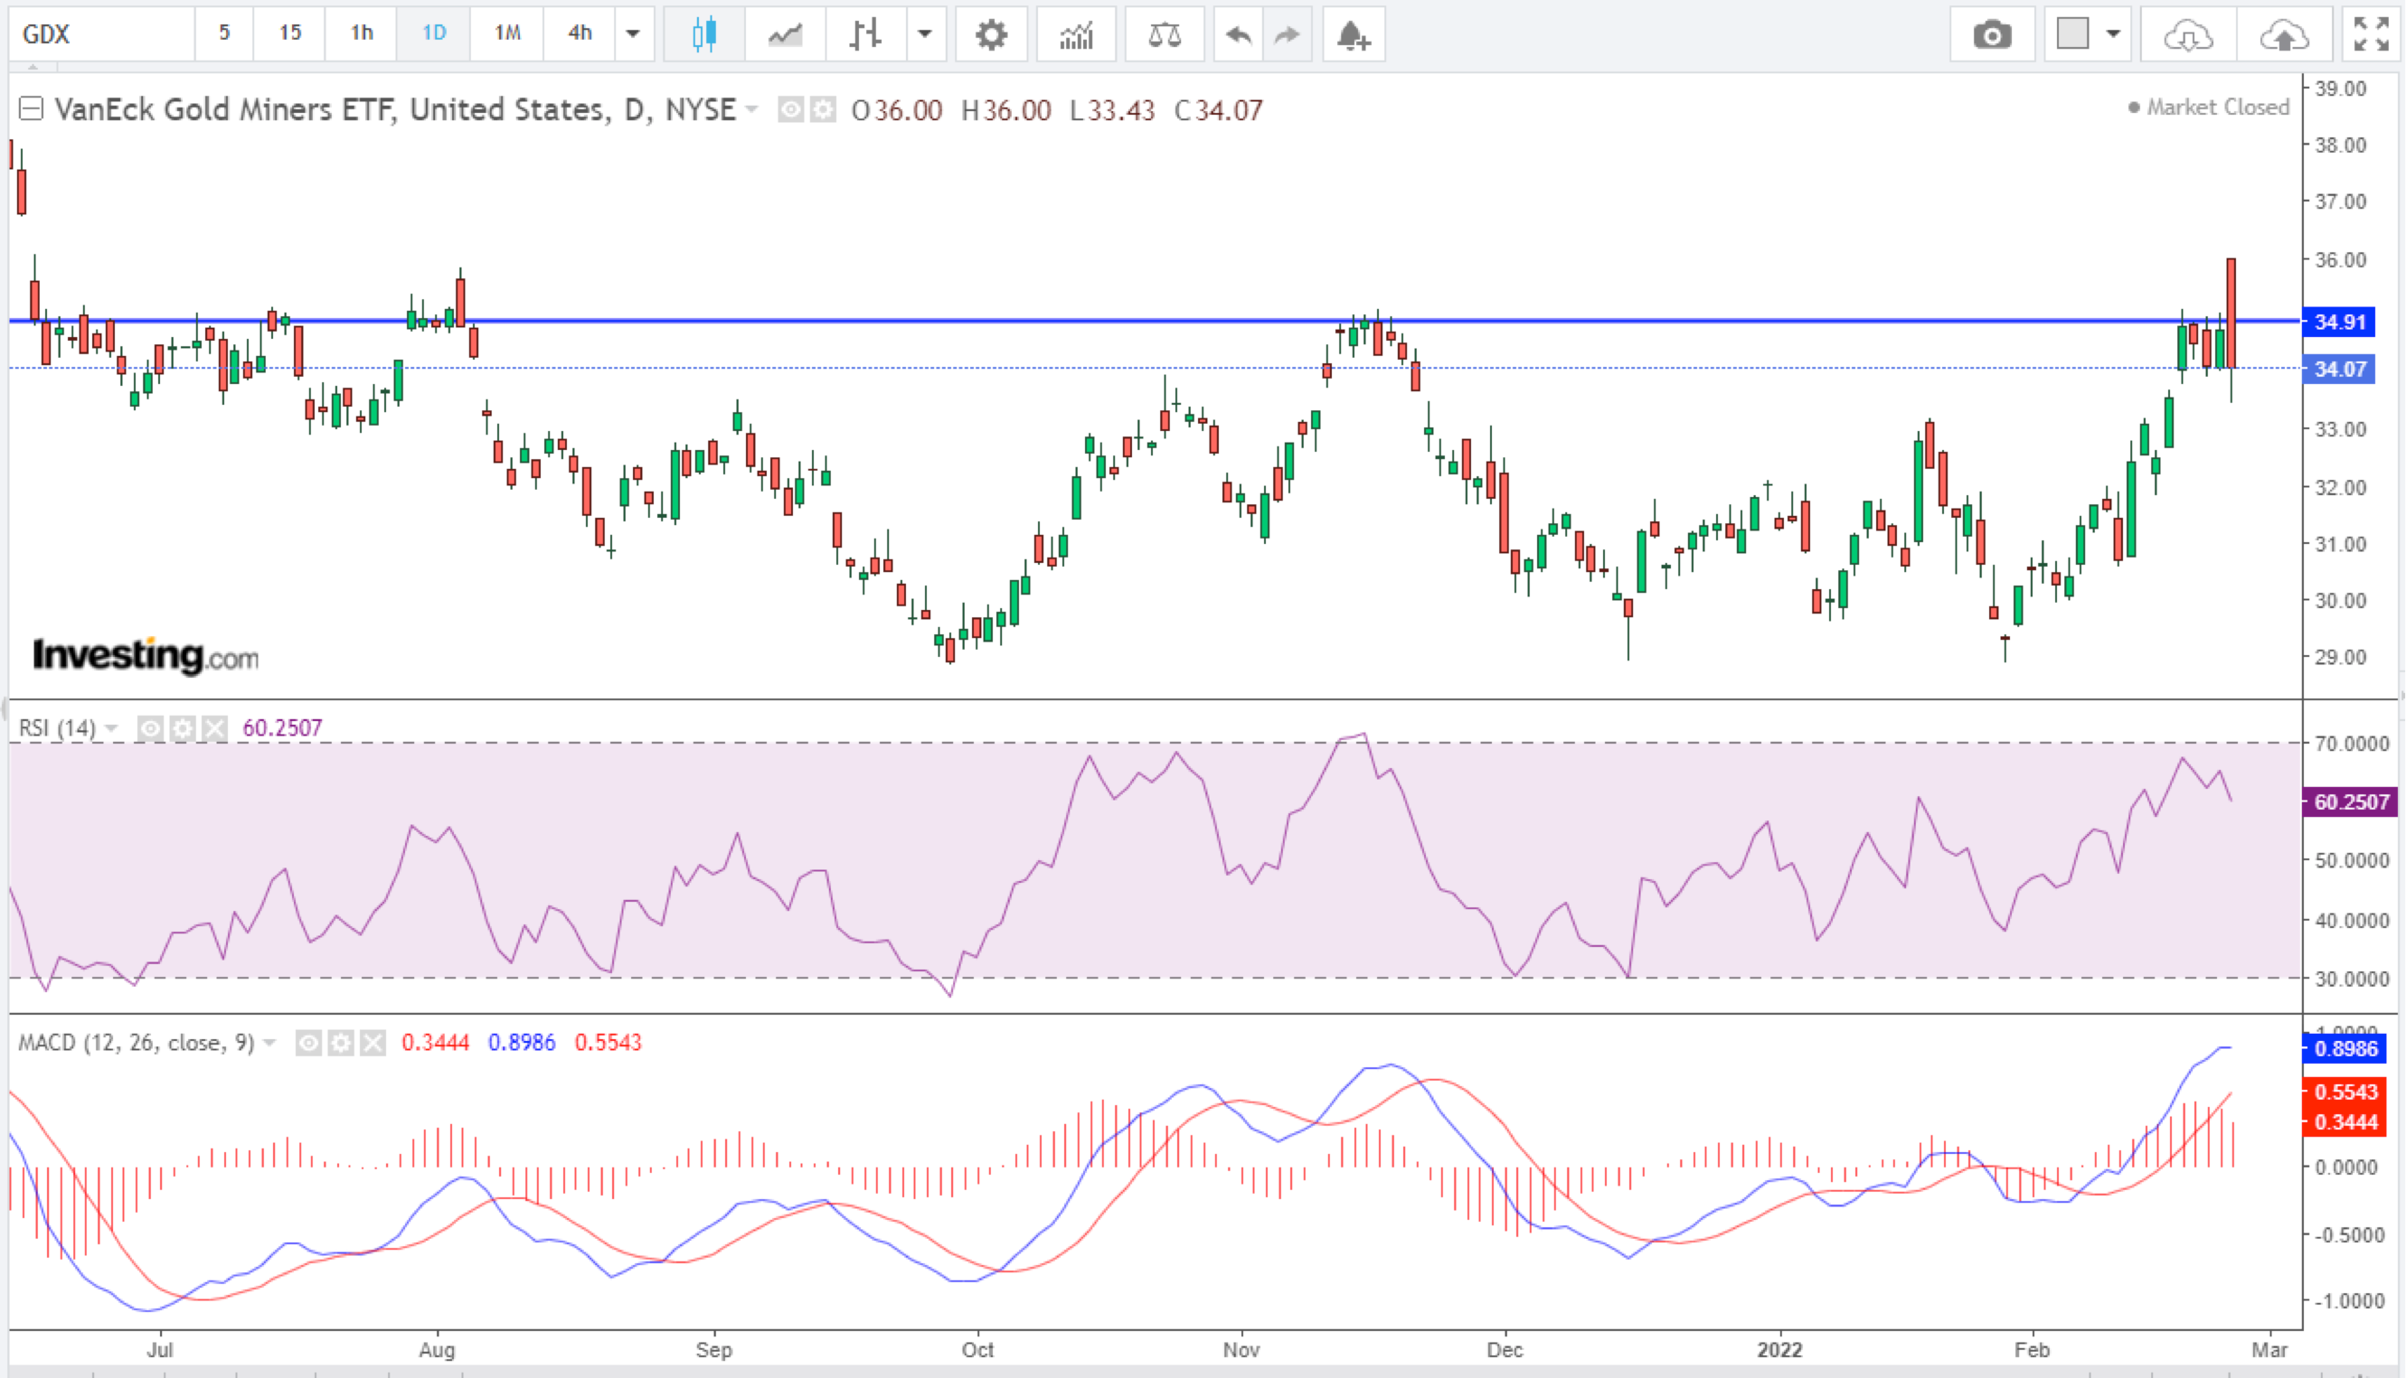
Task: Select the 15 minute interval
Action: [289, 34]
